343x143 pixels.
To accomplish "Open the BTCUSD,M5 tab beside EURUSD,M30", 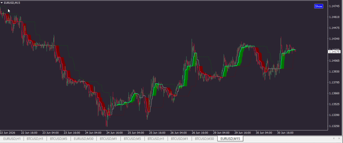I will [x=58, y=139].
